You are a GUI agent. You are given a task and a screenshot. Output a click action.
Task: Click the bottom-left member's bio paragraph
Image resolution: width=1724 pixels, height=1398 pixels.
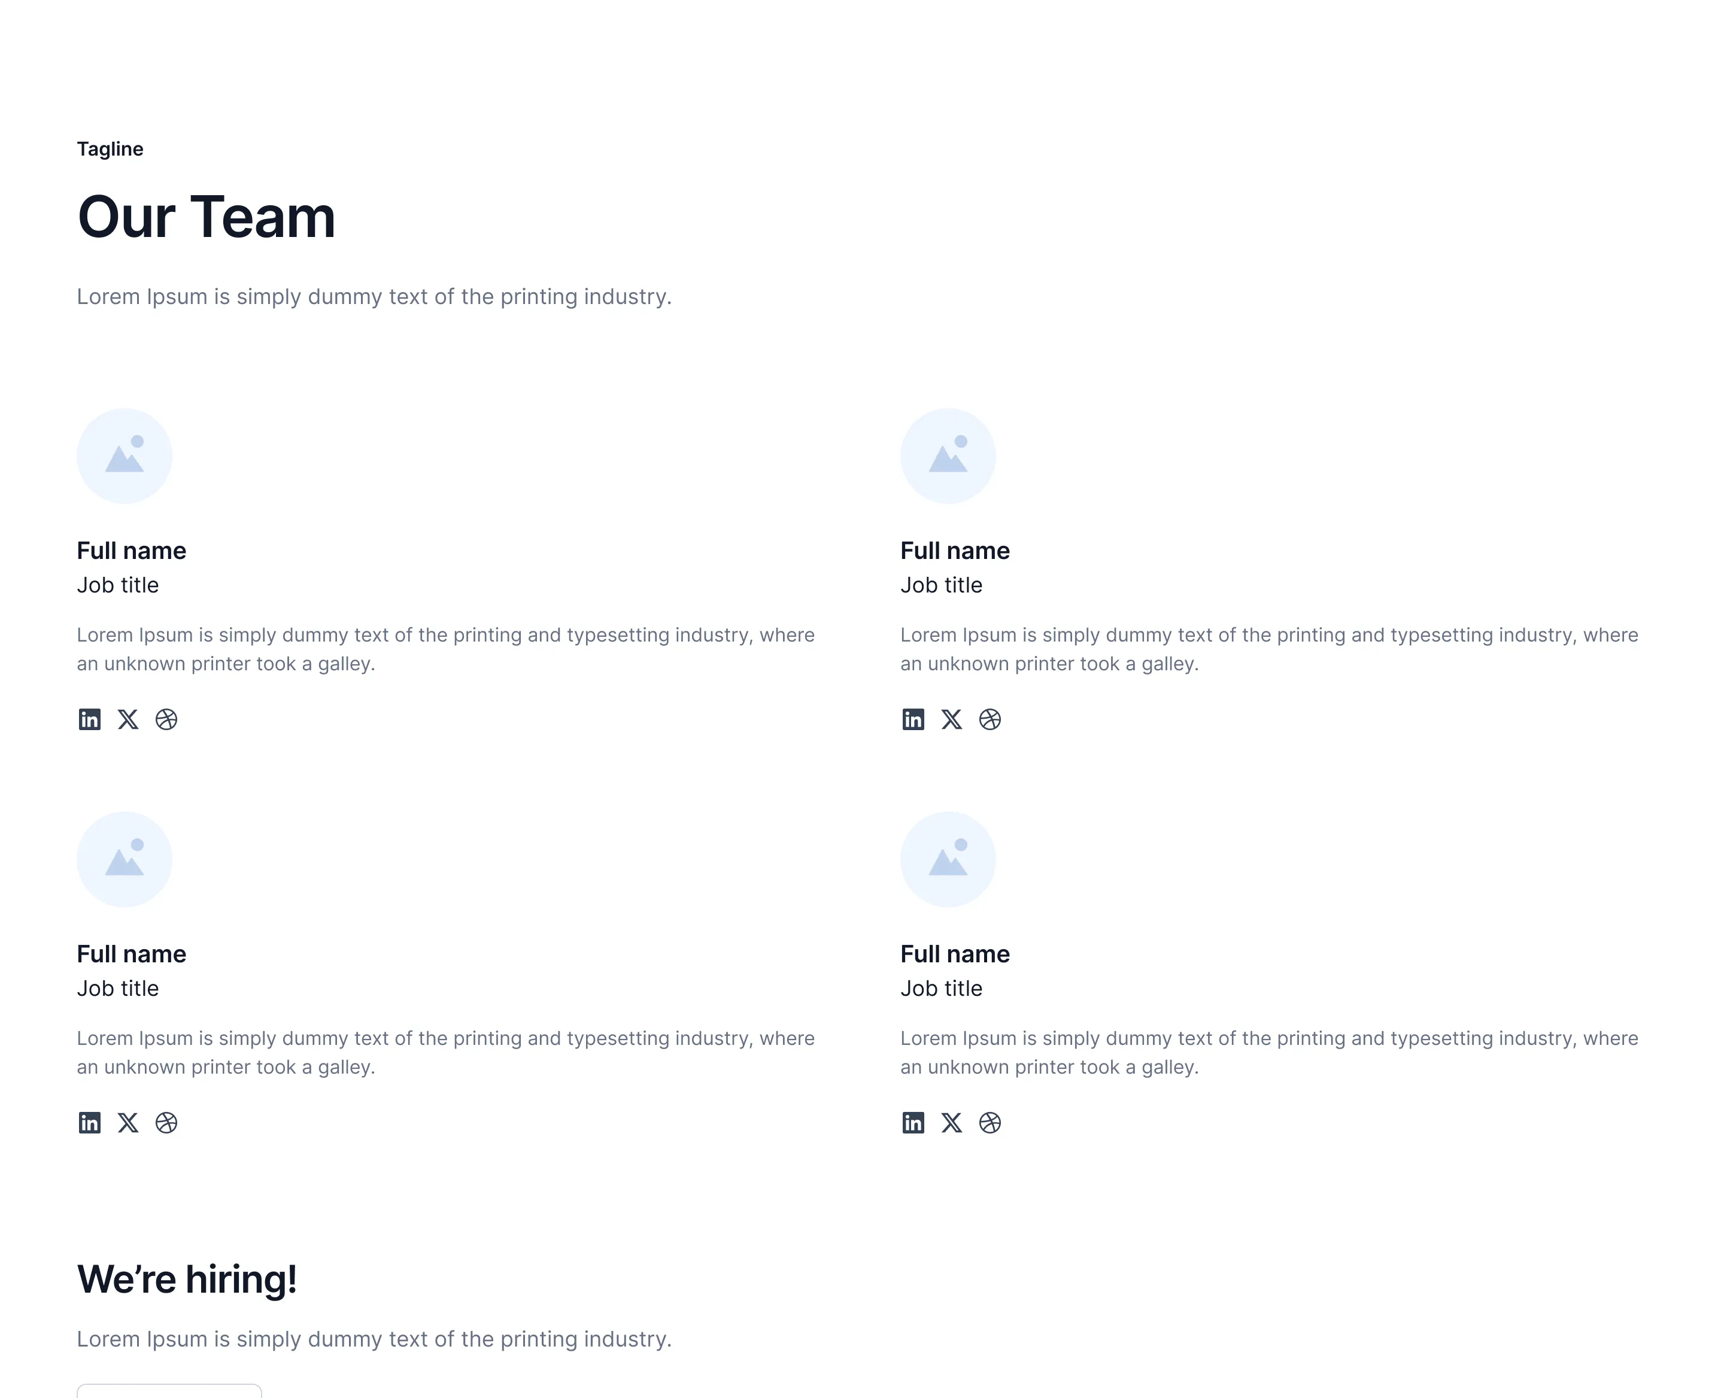click(445, 1053)
